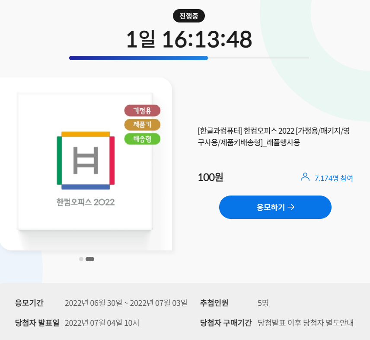The width and height of the screenshot is (370, 340).
Task: Select the 가정용 badge on the product image
Action: (142, 110)
